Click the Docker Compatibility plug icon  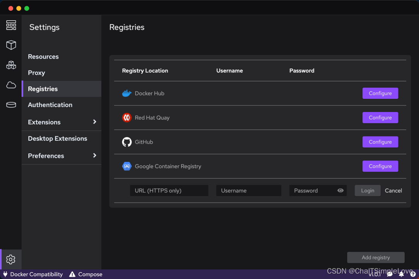click(x=5, y=274)
